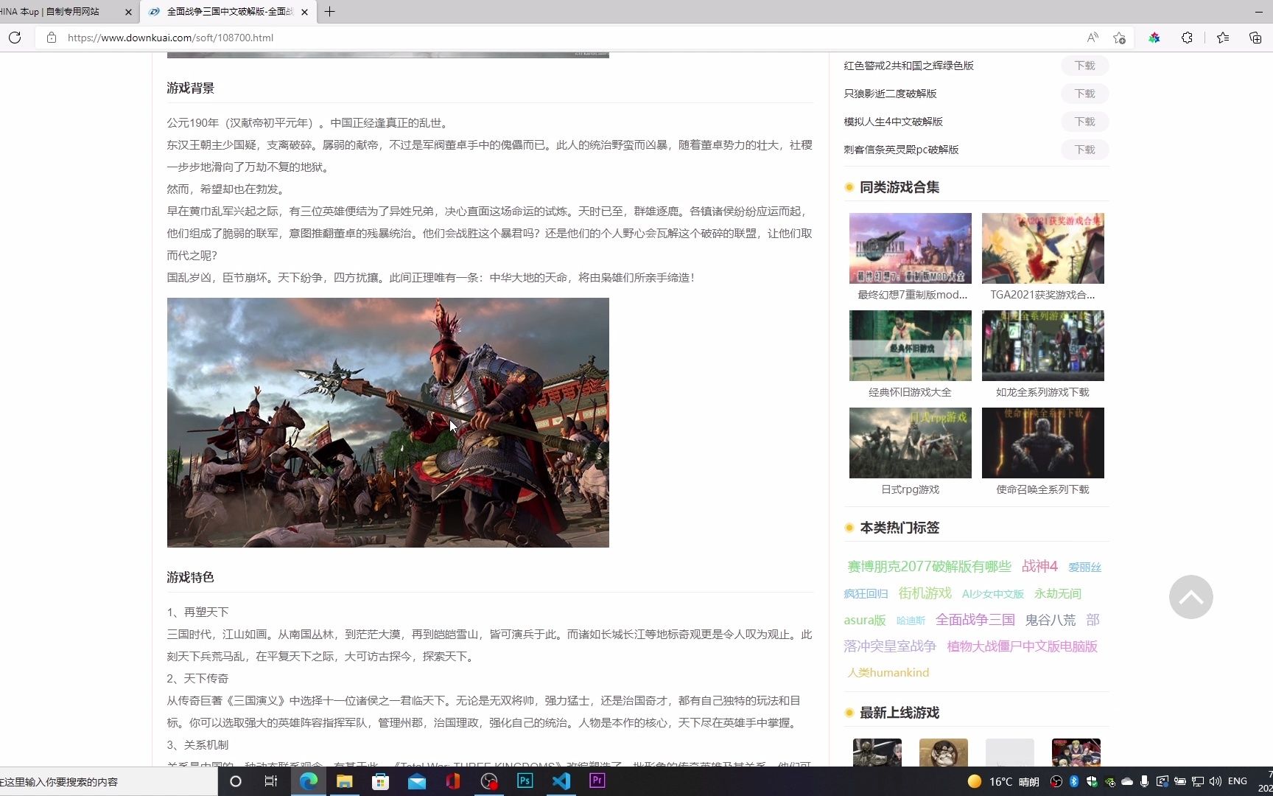Image resolution: width=1273 pixels, height=796 pixels.
Task: Open Cortana circle icon in taskbar
Action: coord(236,781)
